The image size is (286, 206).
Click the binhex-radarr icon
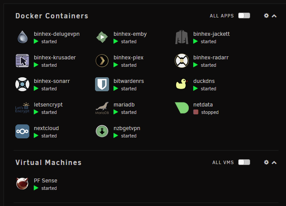182,61
